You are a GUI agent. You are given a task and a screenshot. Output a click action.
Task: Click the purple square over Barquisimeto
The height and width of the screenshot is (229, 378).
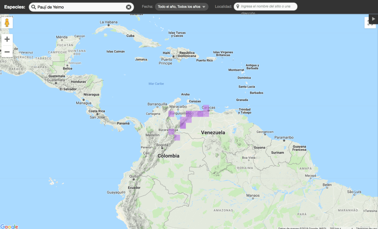(x=189, y=114)
